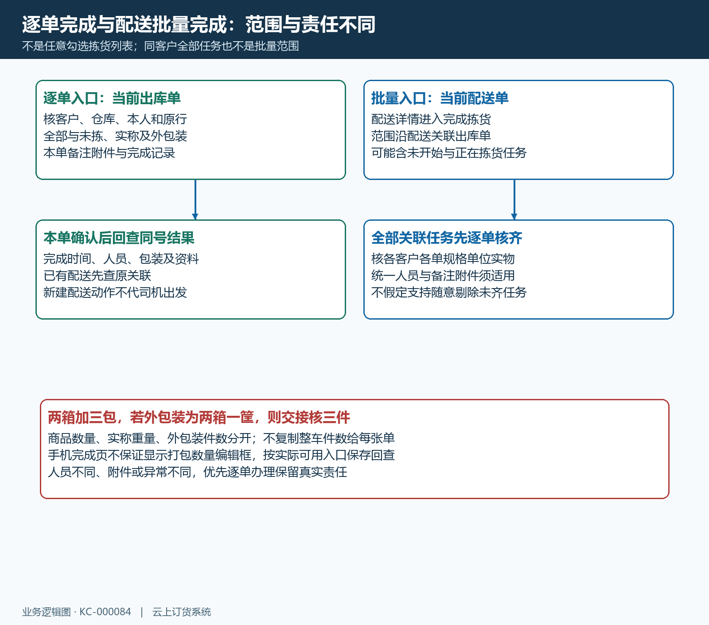
Task: Click the main title 逐单完成与配送批量完成：范围与责任不同
Action: coord(199,24)
